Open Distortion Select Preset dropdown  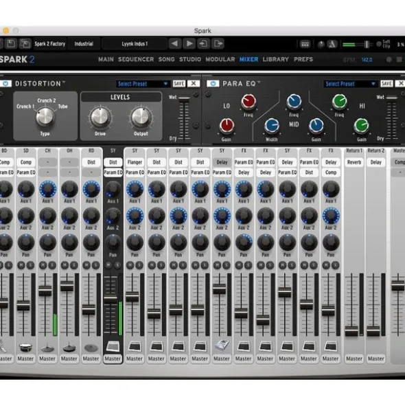[143, 84]
